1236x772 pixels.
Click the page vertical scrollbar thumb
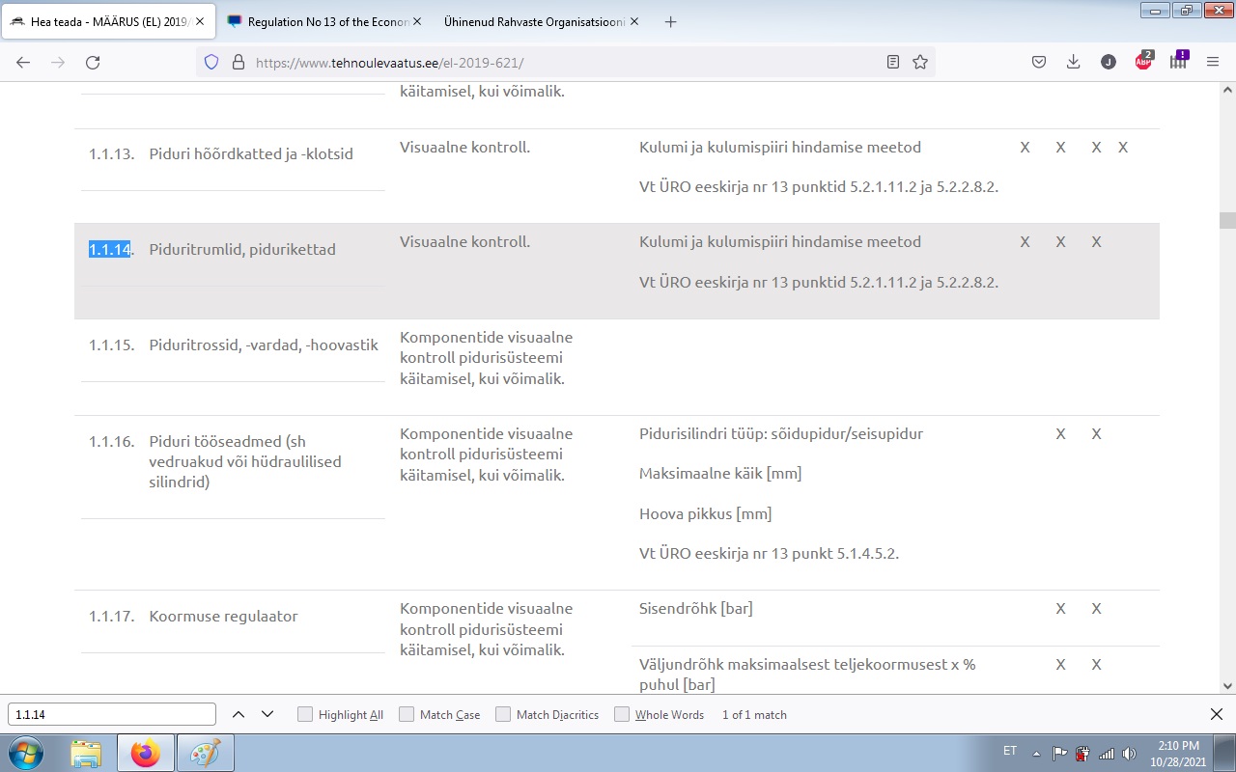(1227, 220)
